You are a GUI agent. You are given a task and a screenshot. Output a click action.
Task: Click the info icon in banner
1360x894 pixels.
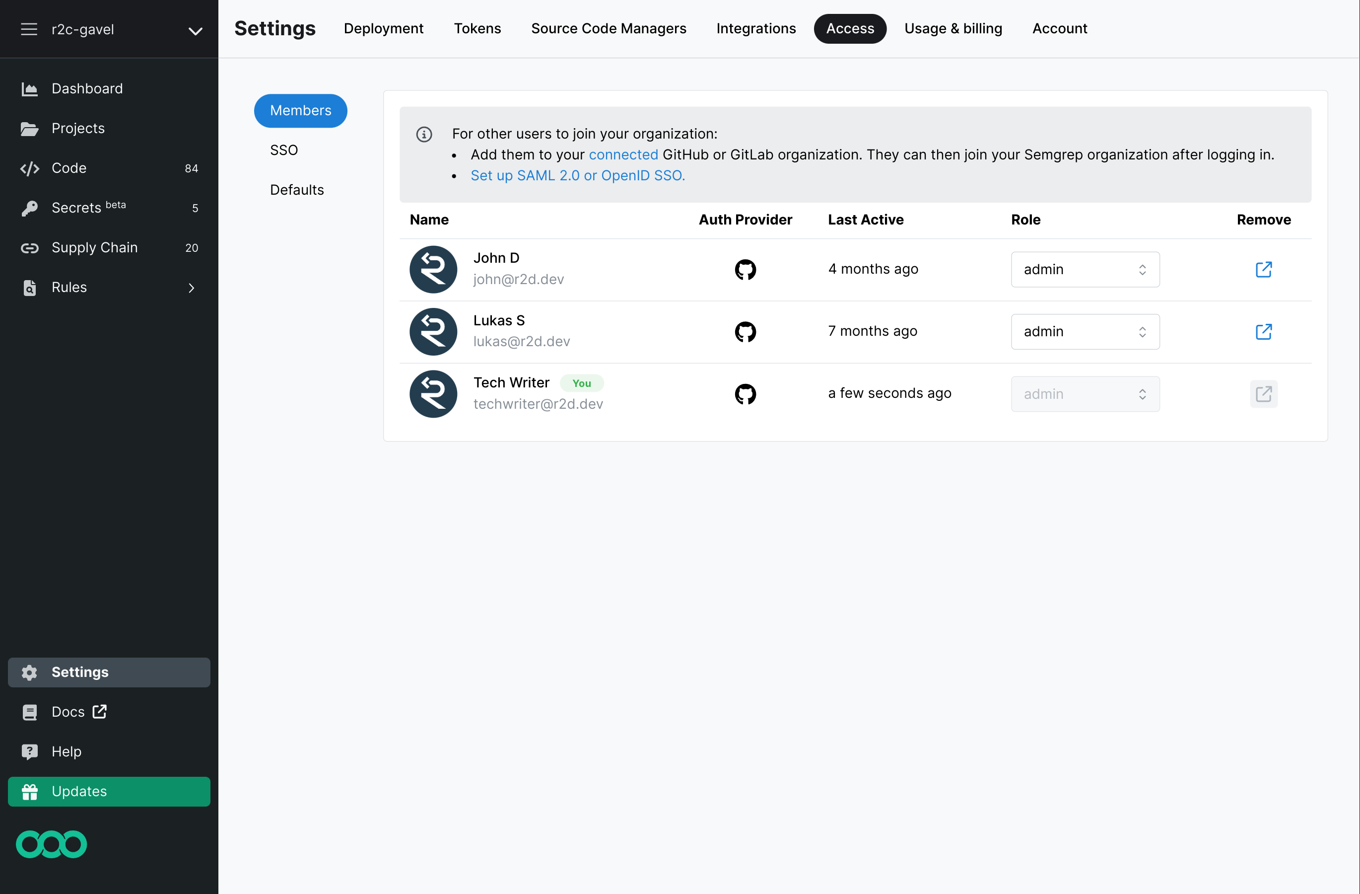click(x=423, y=134)
